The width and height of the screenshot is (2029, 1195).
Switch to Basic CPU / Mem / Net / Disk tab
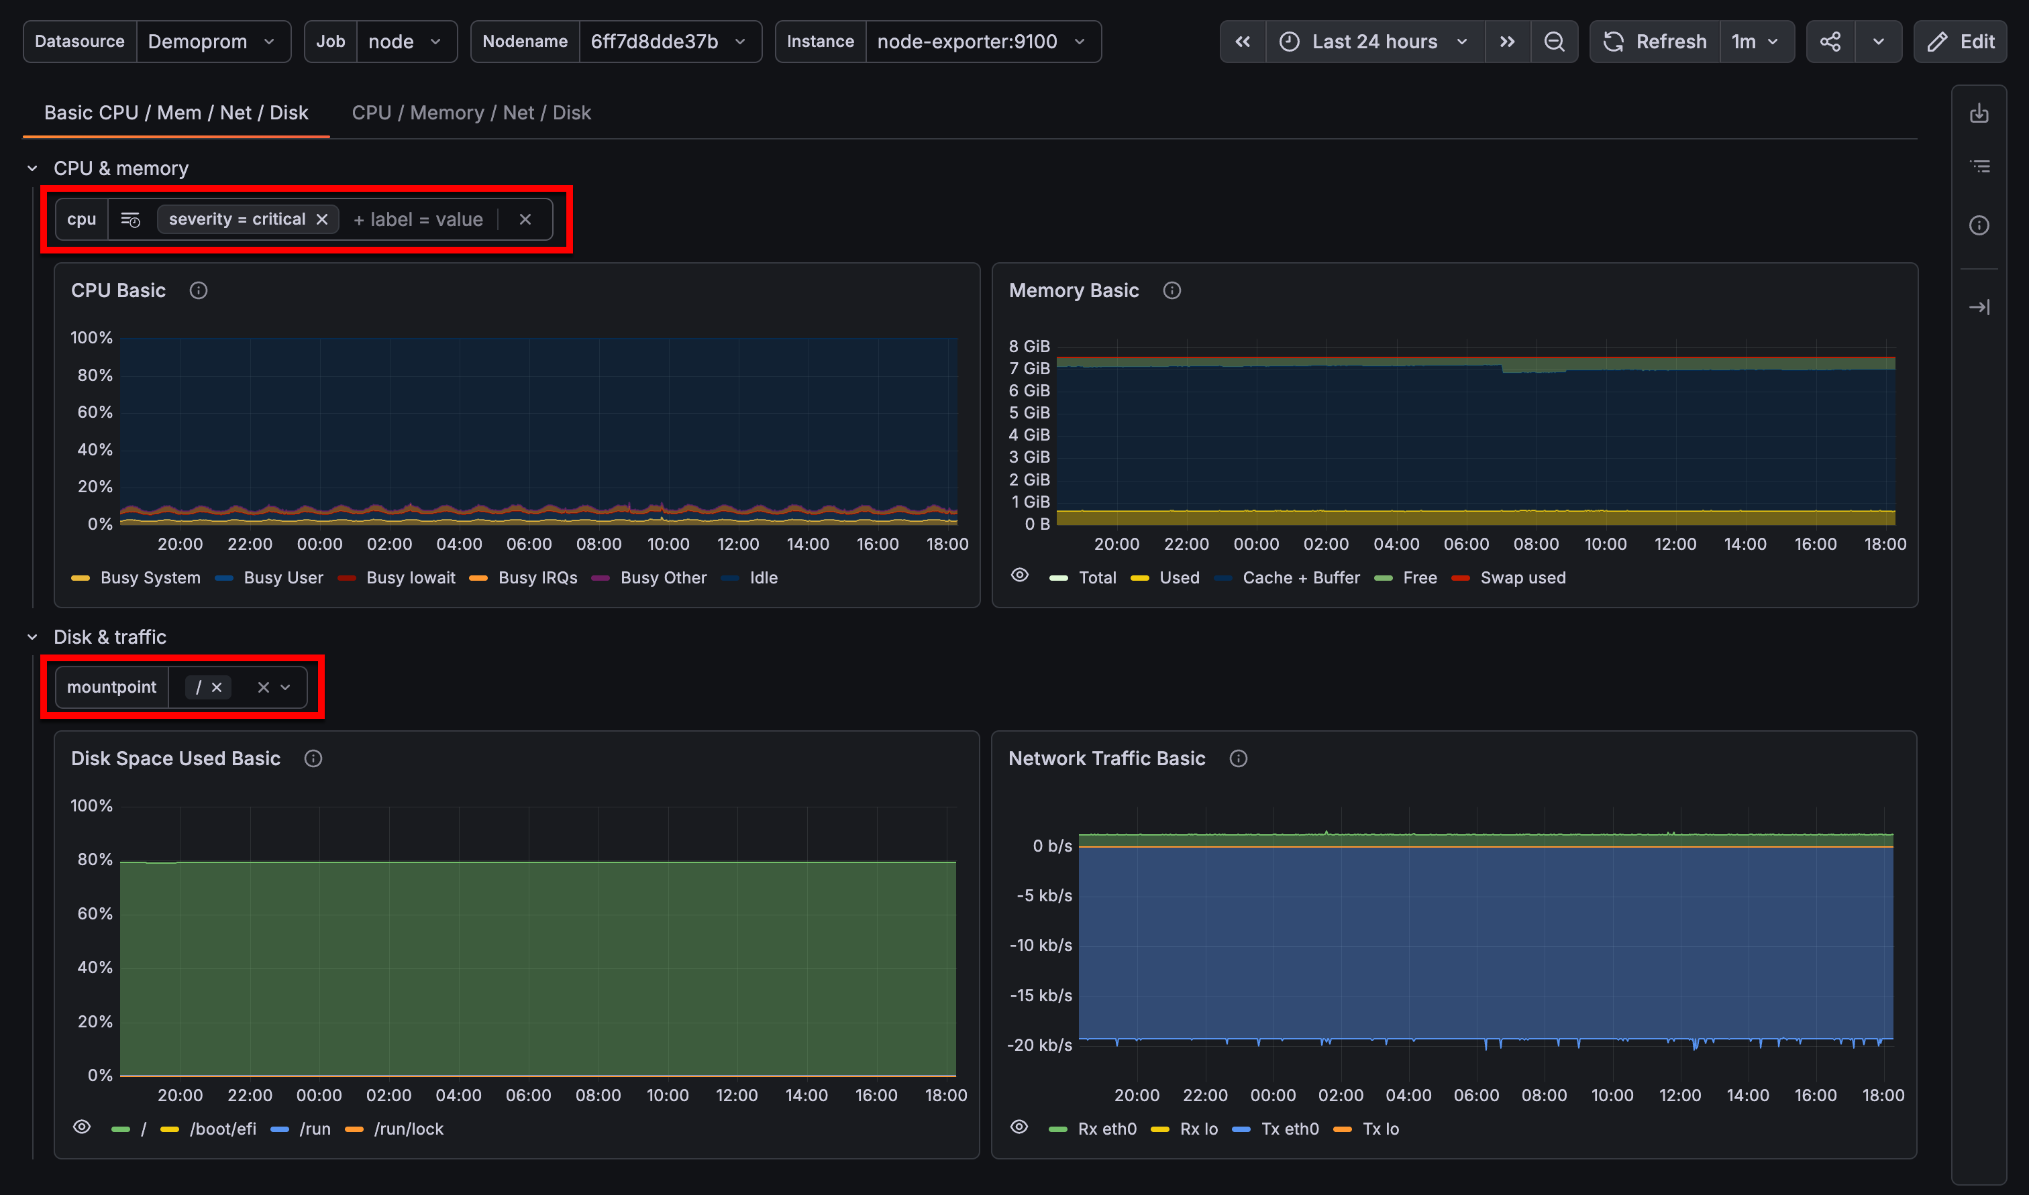pos(176,113)
